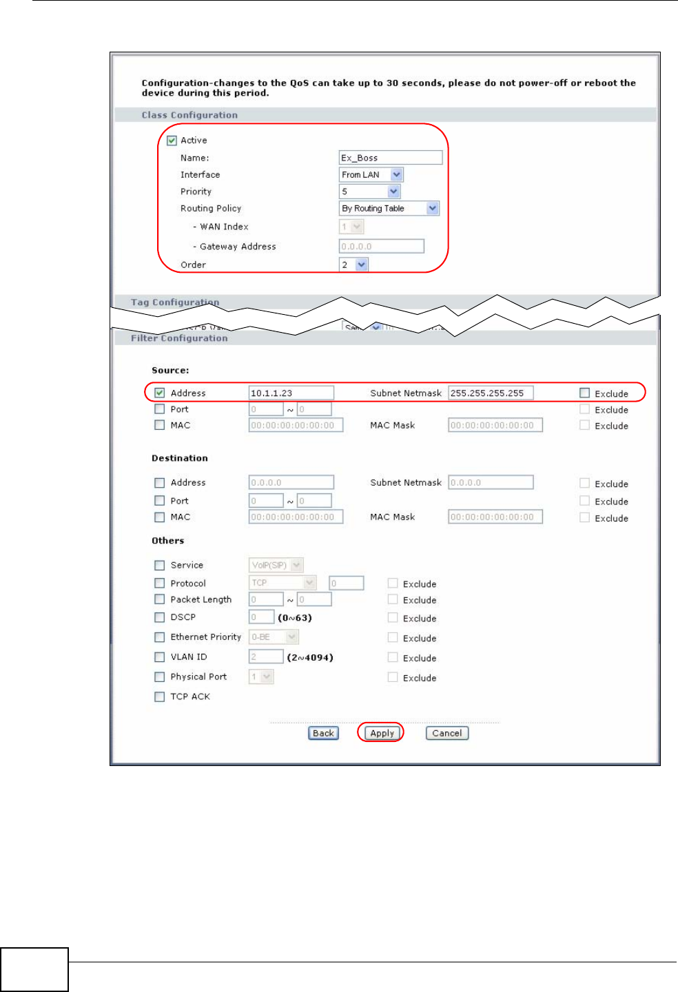This screenshot has width=678, height=992.
Task: Click the Source MAC Mask field
Action: (x=495, y=425)
